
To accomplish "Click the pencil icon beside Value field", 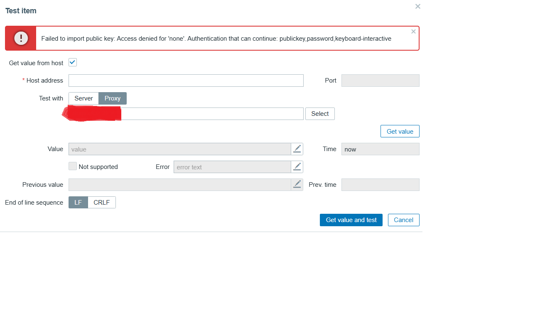I will point(297,149).
